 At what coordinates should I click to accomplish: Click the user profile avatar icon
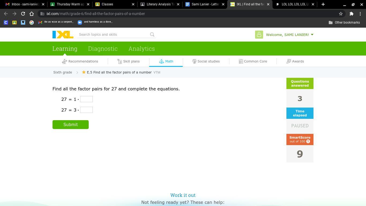(259, 35)
